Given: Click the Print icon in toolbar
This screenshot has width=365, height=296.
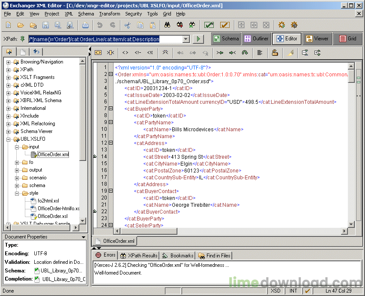Looking at the screenshot, I should [85, 25].
